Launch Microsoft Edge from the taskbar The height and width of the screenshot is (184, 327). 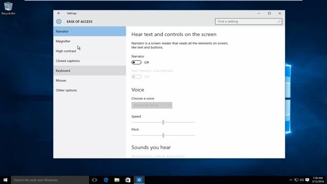(106, 180)
